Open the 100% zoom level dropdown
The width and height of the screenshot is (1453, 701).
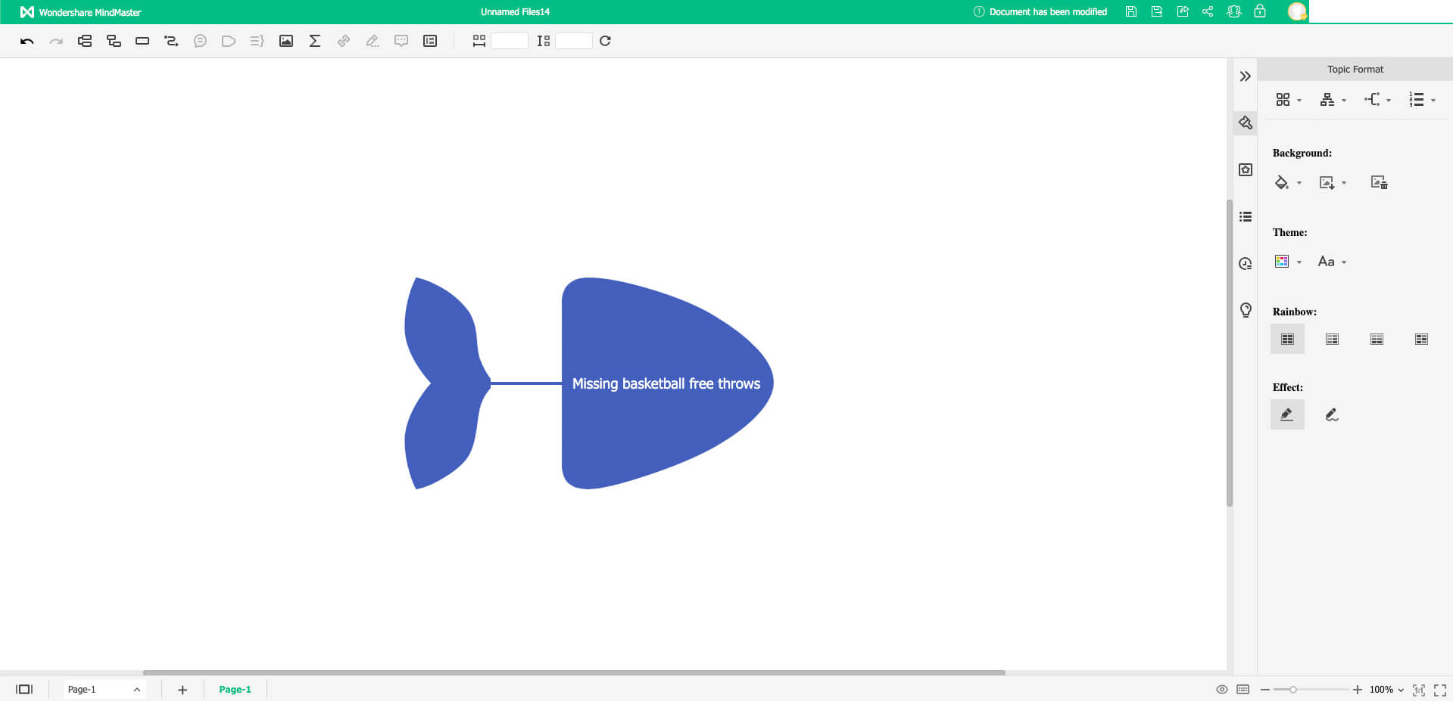coord(1386,690)
